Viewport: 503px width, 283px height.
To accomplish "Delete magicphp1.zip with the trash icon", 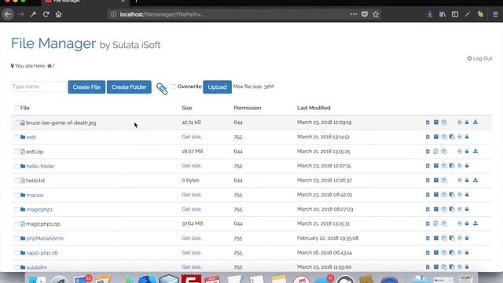I will point(428,223).
